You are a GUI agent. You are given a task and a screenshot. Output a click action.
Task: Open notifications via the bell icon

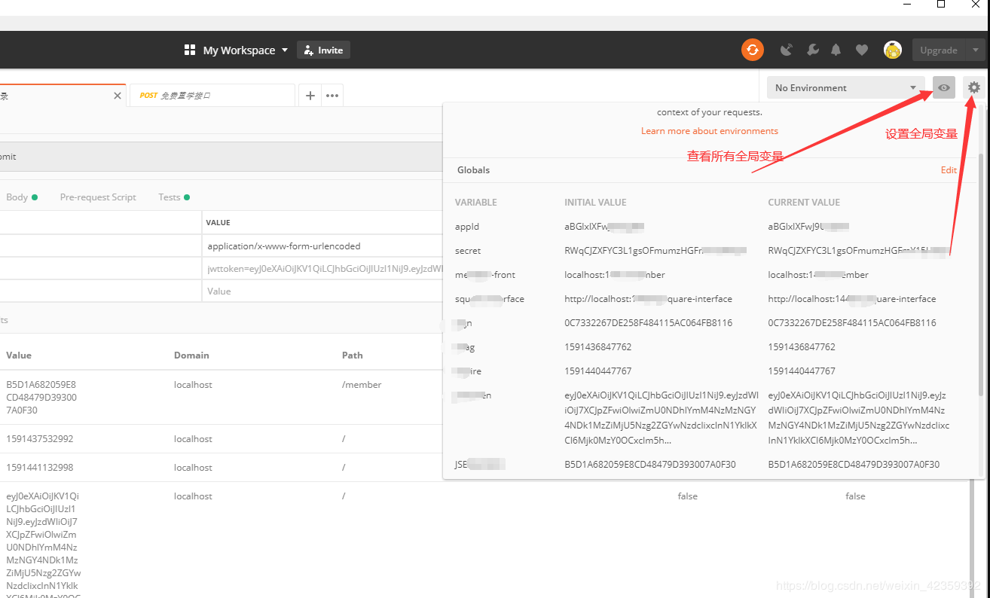[x=836, y=50]
